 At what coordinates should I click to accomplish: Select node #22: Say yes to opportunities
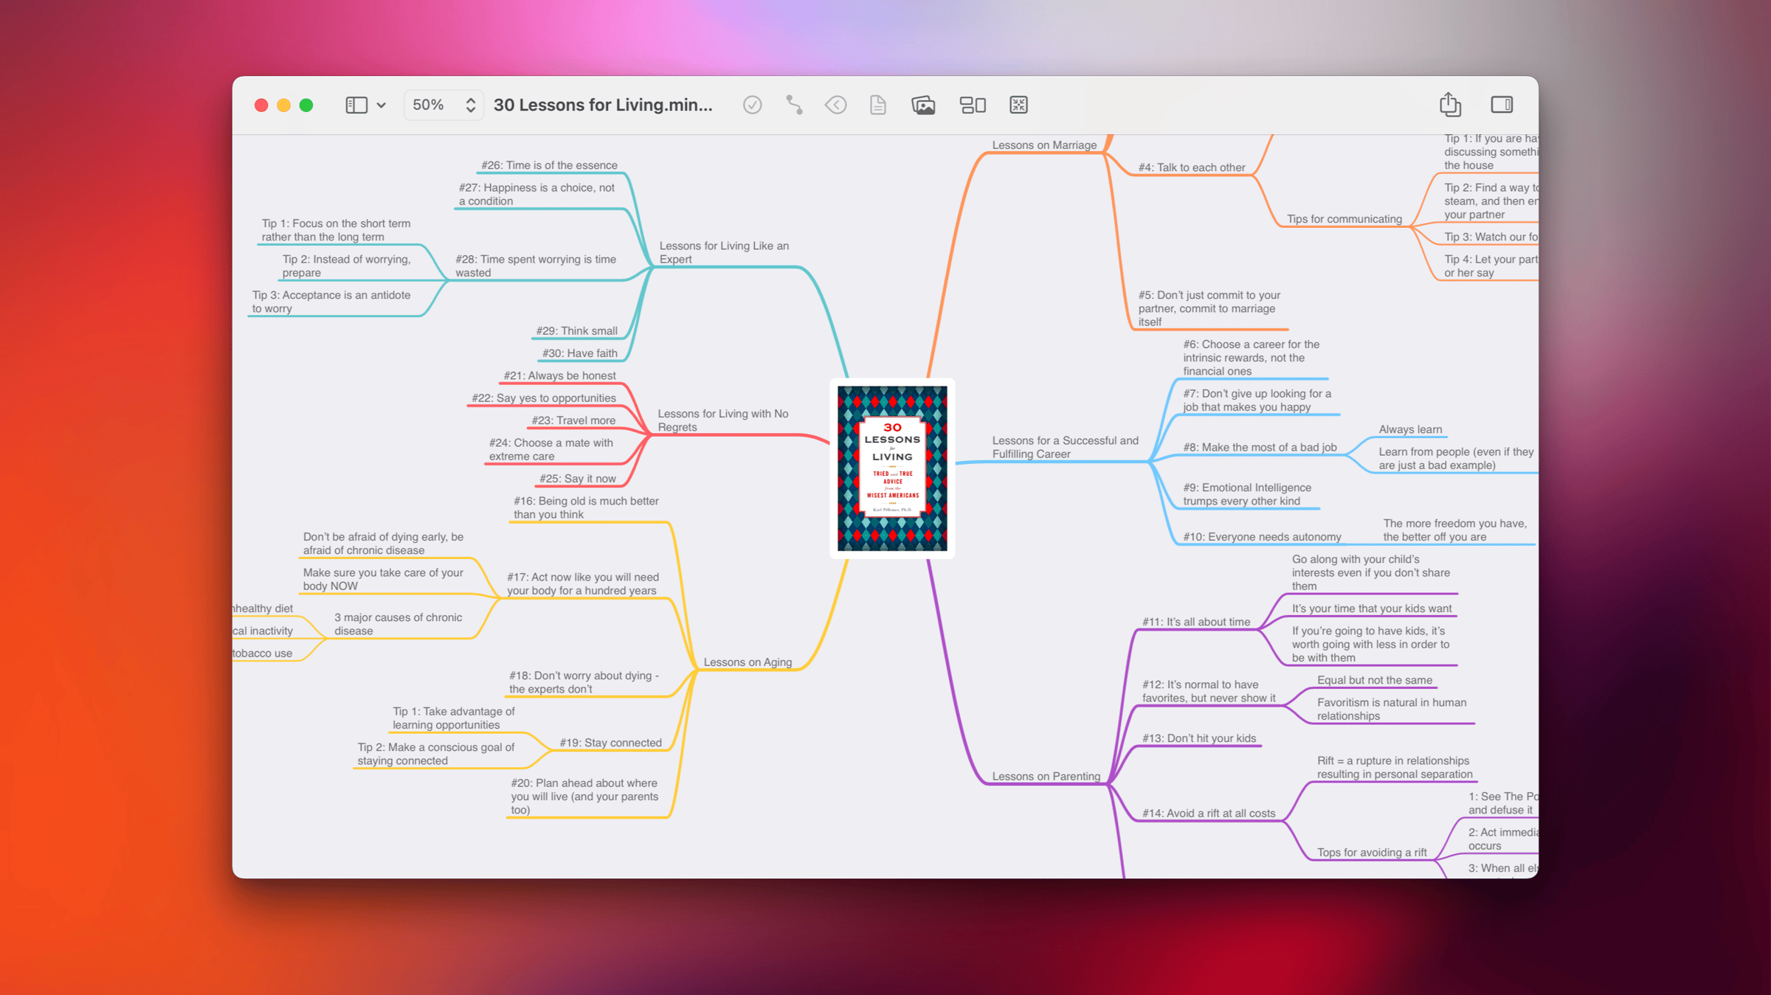(544, 398)
